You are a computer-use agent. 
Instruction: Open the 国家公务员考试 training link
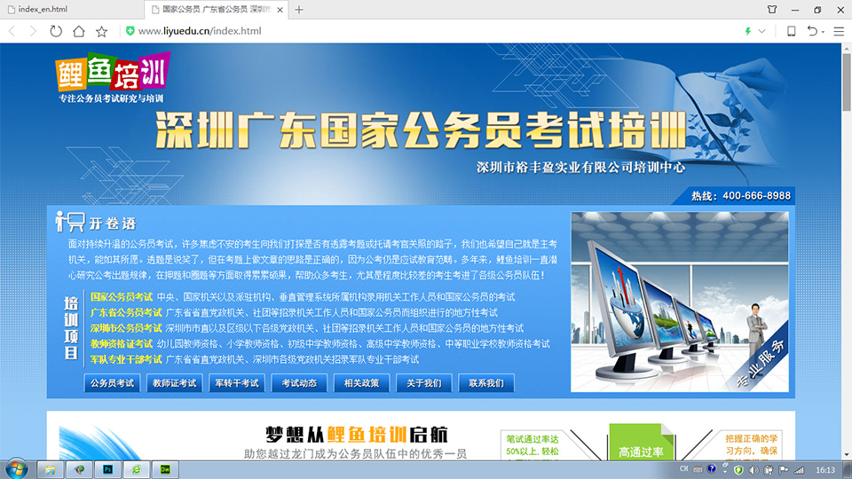click(122, 296)
